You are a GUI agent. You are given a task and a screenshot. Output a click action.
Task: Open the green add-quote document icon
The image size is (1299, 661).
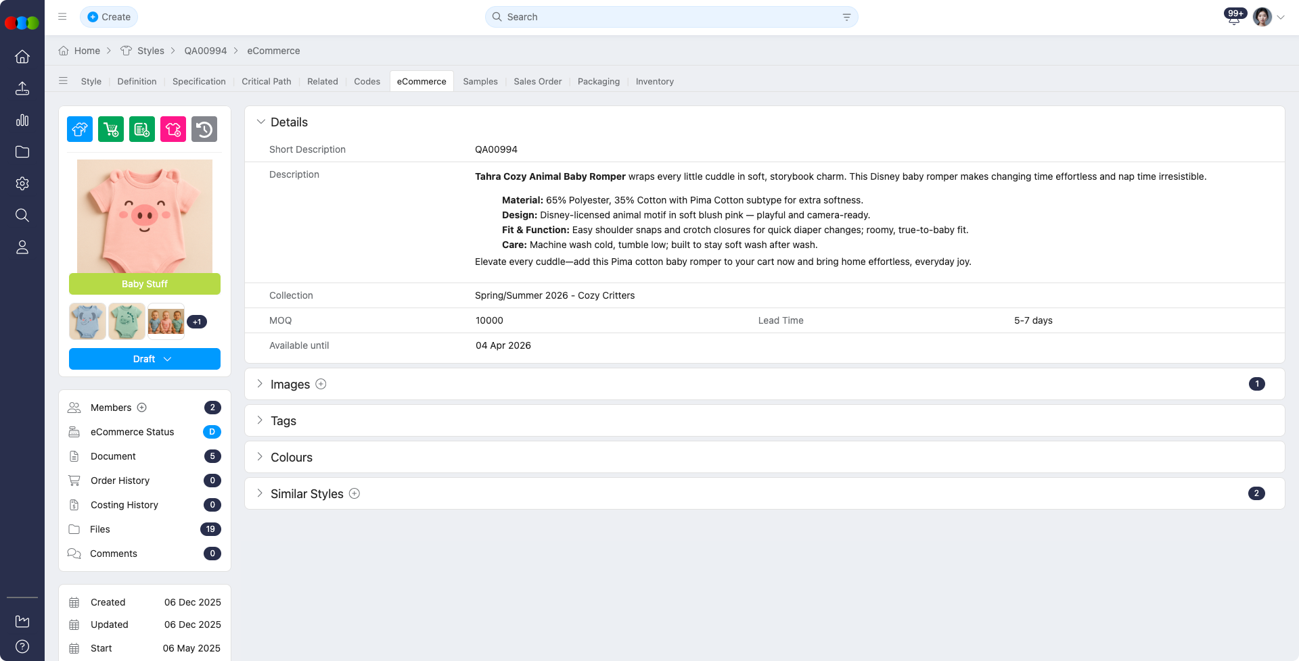(142, 129)
